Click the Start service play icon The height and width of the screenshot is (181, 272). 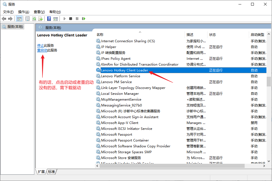click(x=65, y=19)
